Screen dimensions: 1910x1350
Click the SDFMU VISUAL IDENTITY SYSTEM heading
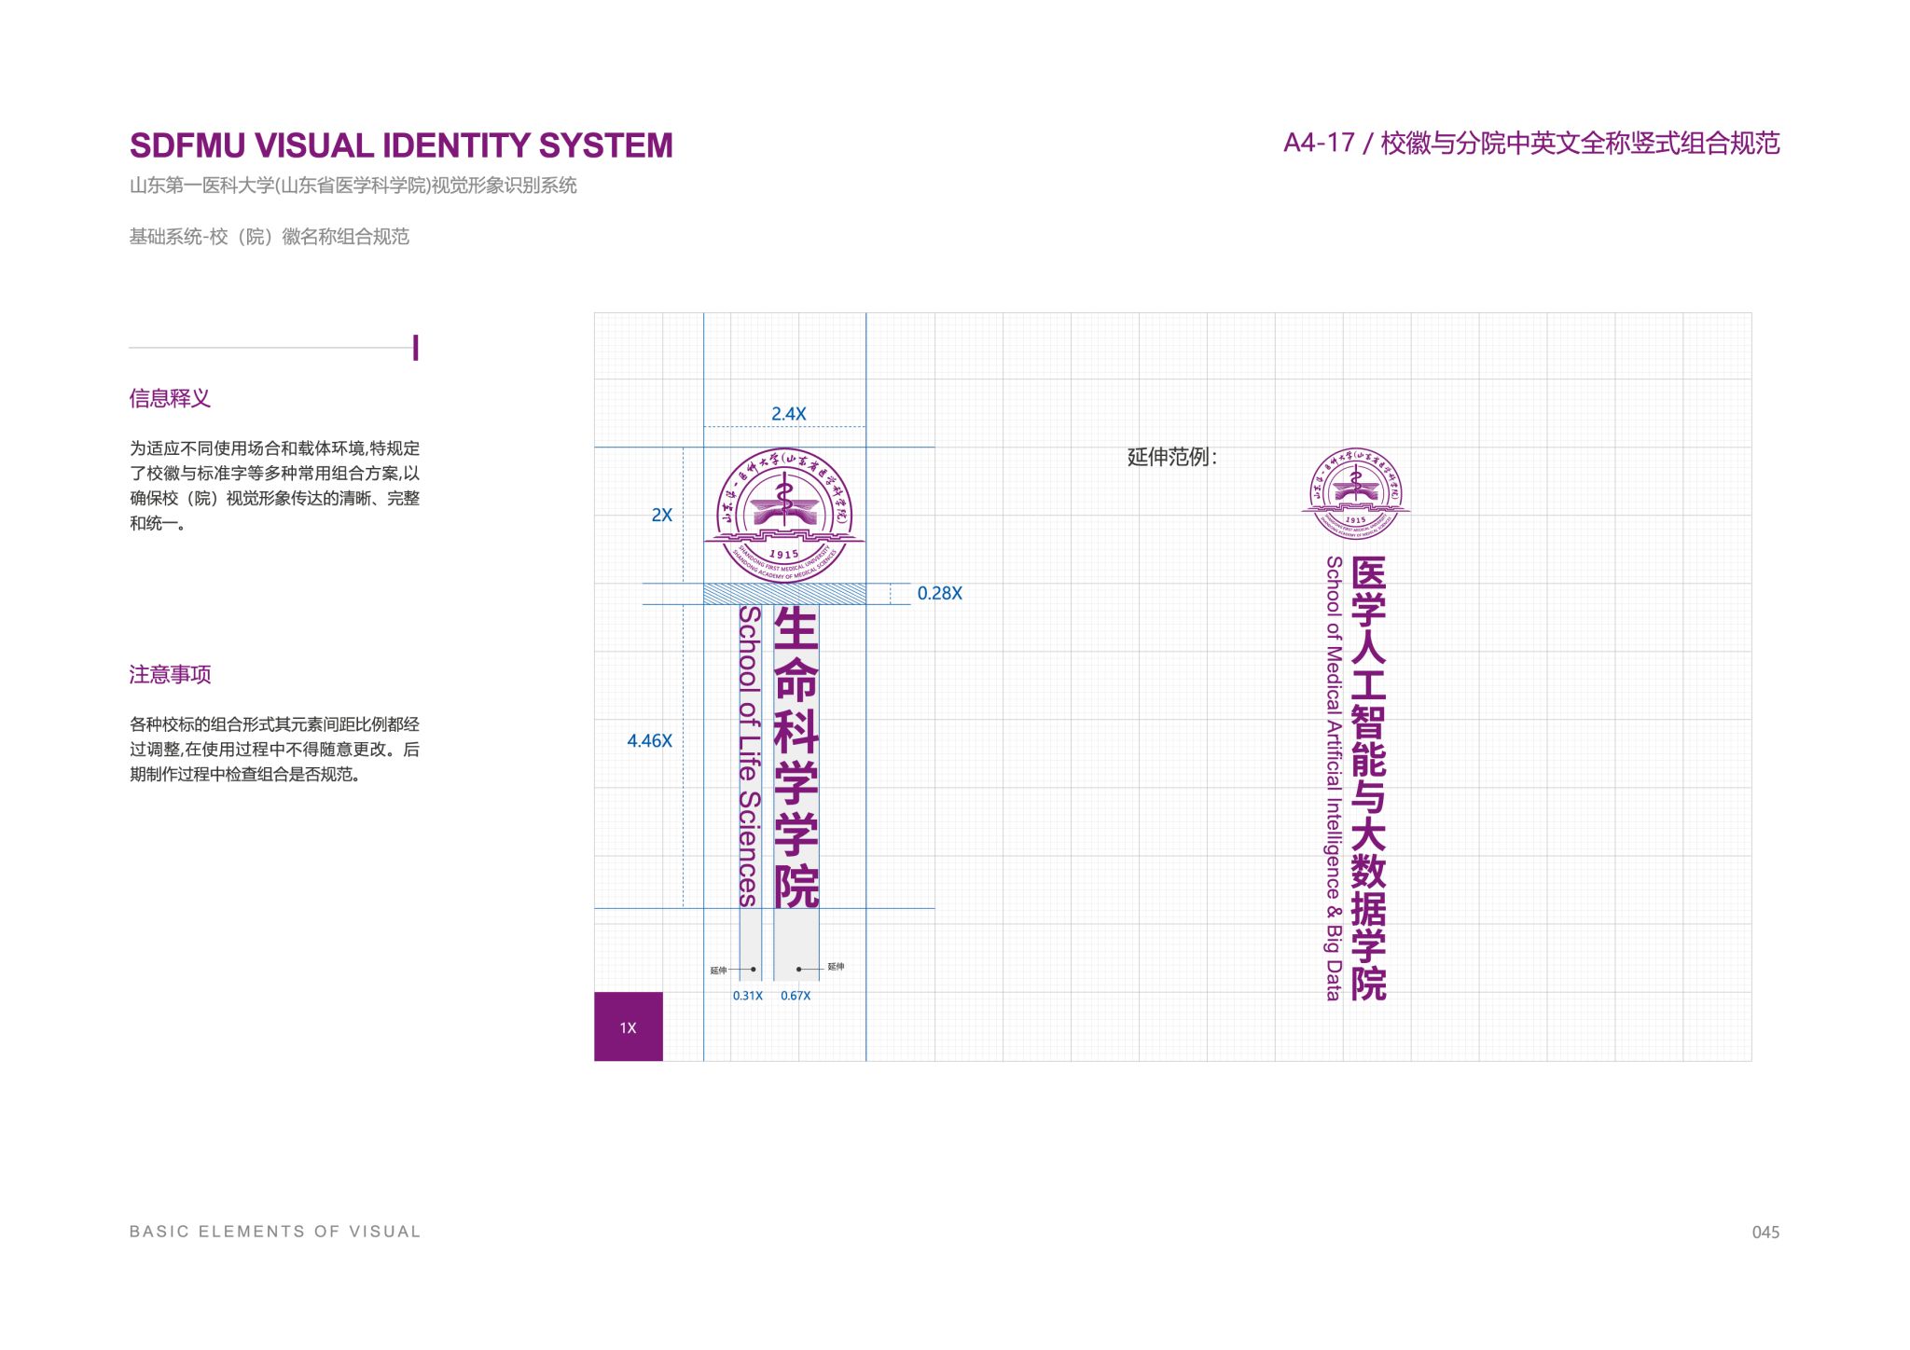pos(401,145)
